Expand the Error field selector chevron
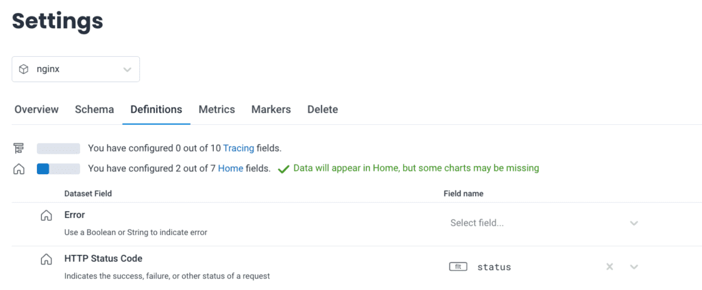The width and height of the screenshot is (702, 290). pos(634,223)
